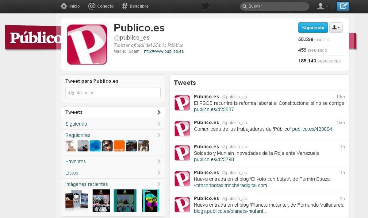Open the Descubre hashtag menu item
The height and width of the screenshot is (218, 368).
135,6
